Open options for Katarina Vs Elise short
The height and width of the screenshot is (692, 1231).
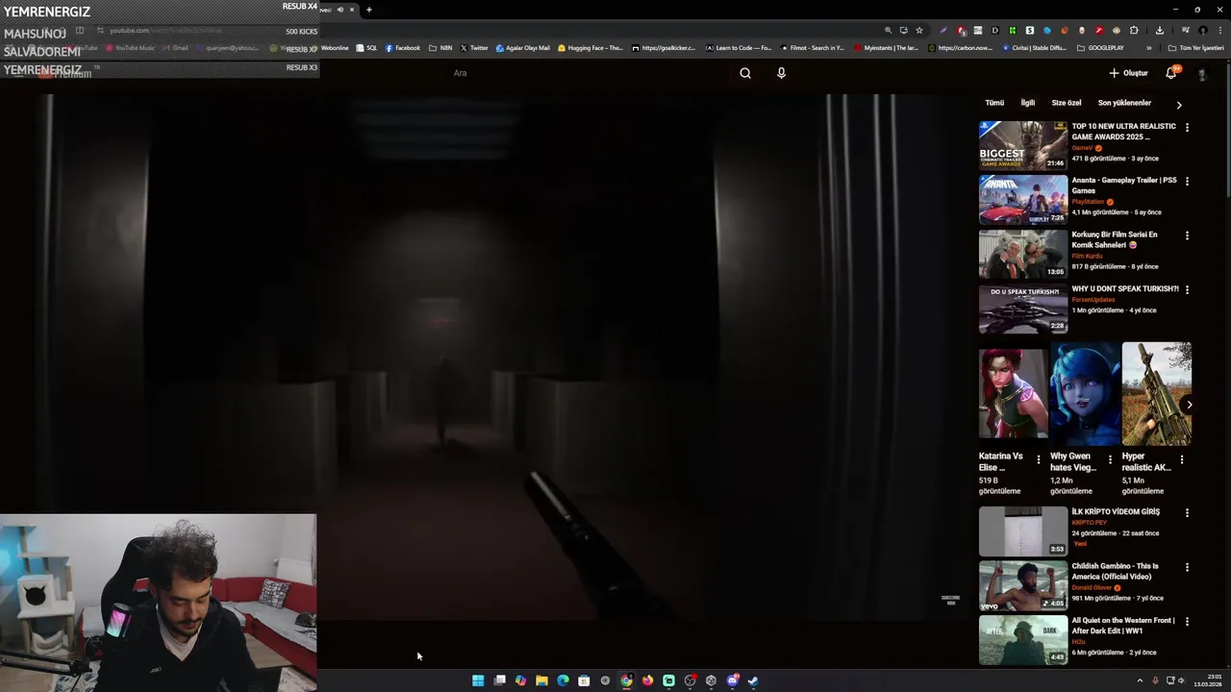(x=1039, y=459)
